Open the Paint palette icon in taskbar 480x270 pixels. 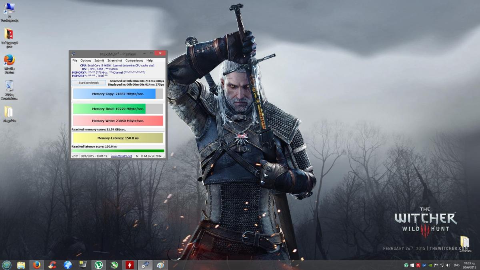tap(160, 265)
